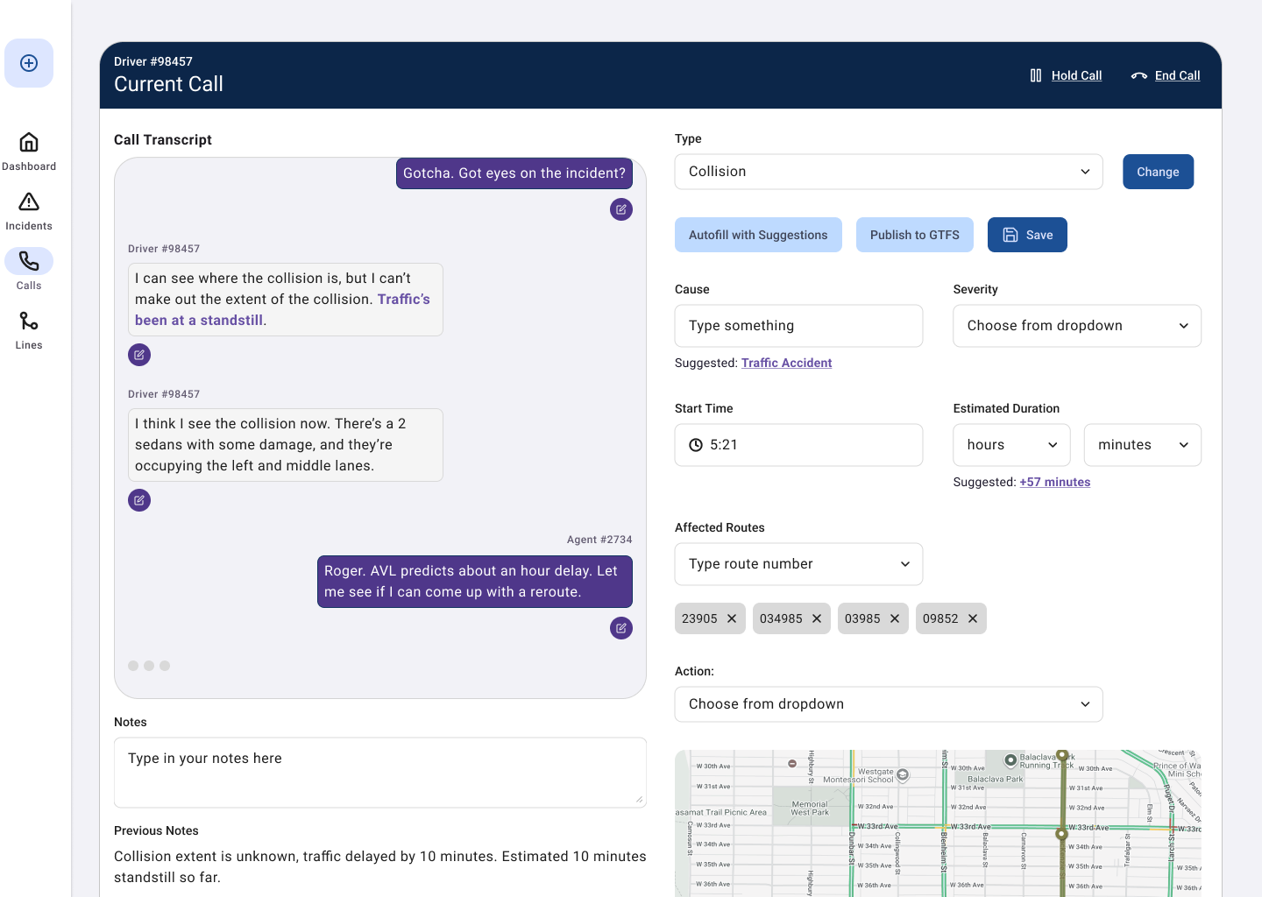Edit the AVL predicts reroute message

621,628
